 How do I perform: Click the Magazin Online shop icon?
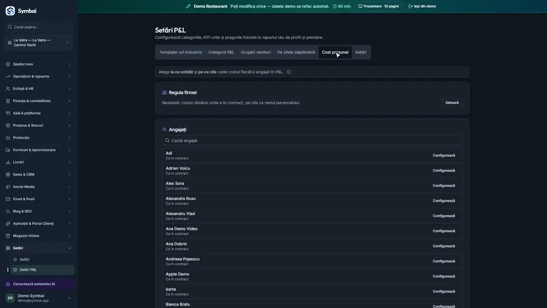click(x=8, y=236)
